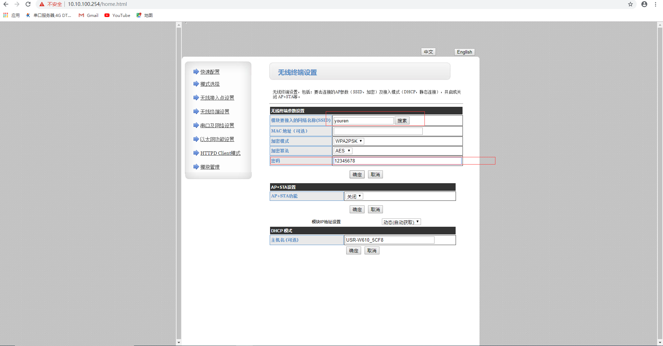Open 快速配置 in the sidebar menu
The height and width of the screenshot is (346, 663).
click(x=210, y=72)
